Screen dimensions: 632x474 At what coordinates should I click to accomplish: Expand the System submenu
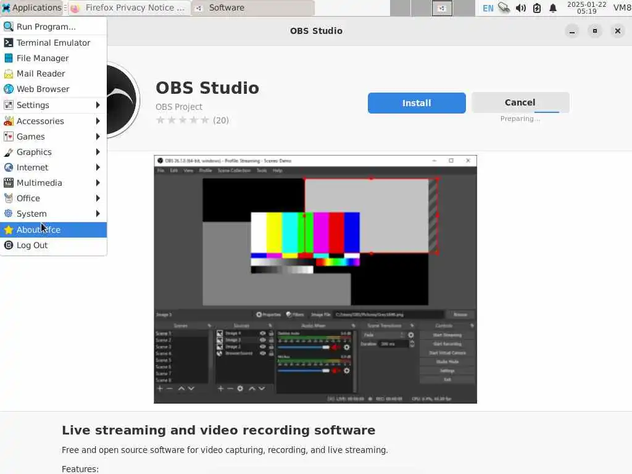click(x=53, y=214)
